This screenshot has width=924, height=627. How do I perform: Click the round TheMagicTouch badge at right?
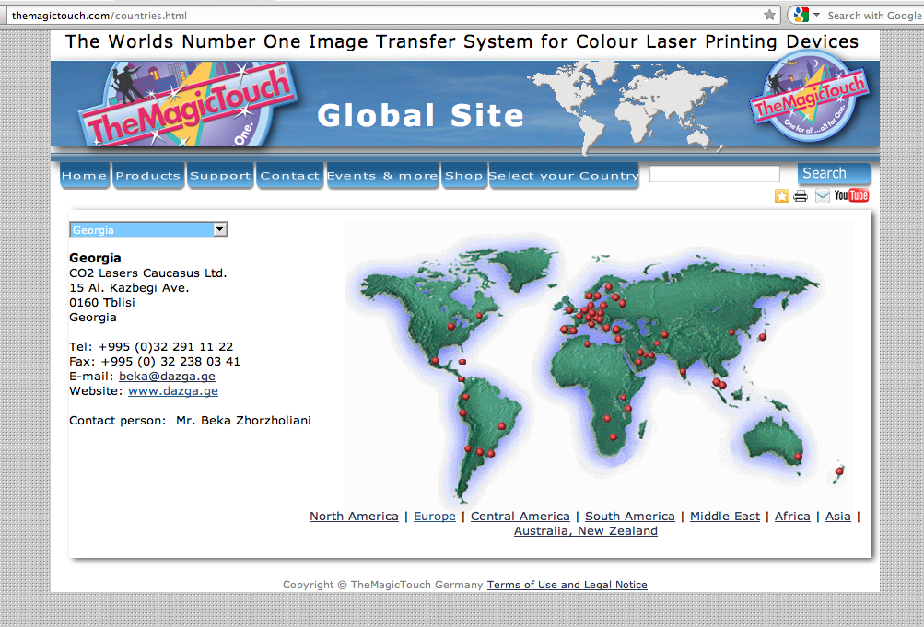pos(809,98)
